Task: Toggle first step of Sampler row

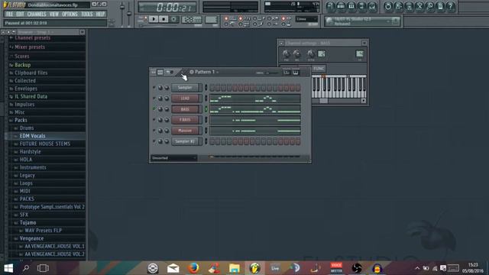Action: coord(212,88)
